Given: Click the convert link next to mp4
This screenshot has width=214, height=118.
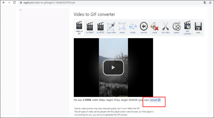Looking at the screenshot, I should (155, 100).
